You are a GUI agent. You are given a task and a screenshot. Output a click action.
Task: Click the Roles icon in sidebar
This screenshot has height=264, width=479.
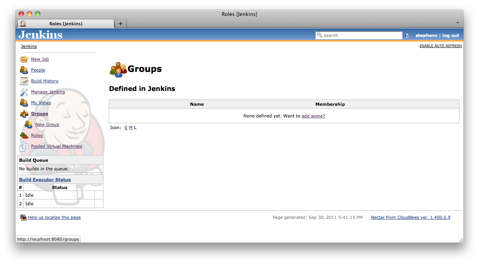(24, 135)
